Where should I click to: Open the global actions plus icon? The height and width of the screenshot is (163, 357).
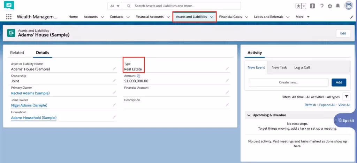pos(312,6)
